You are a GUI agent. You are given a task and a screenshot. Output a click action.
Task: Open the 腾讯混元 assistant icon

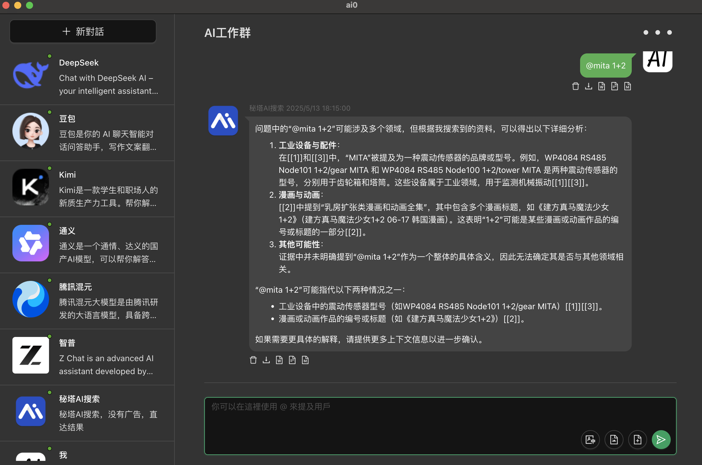pyautogui.click(x=31, y=299)
